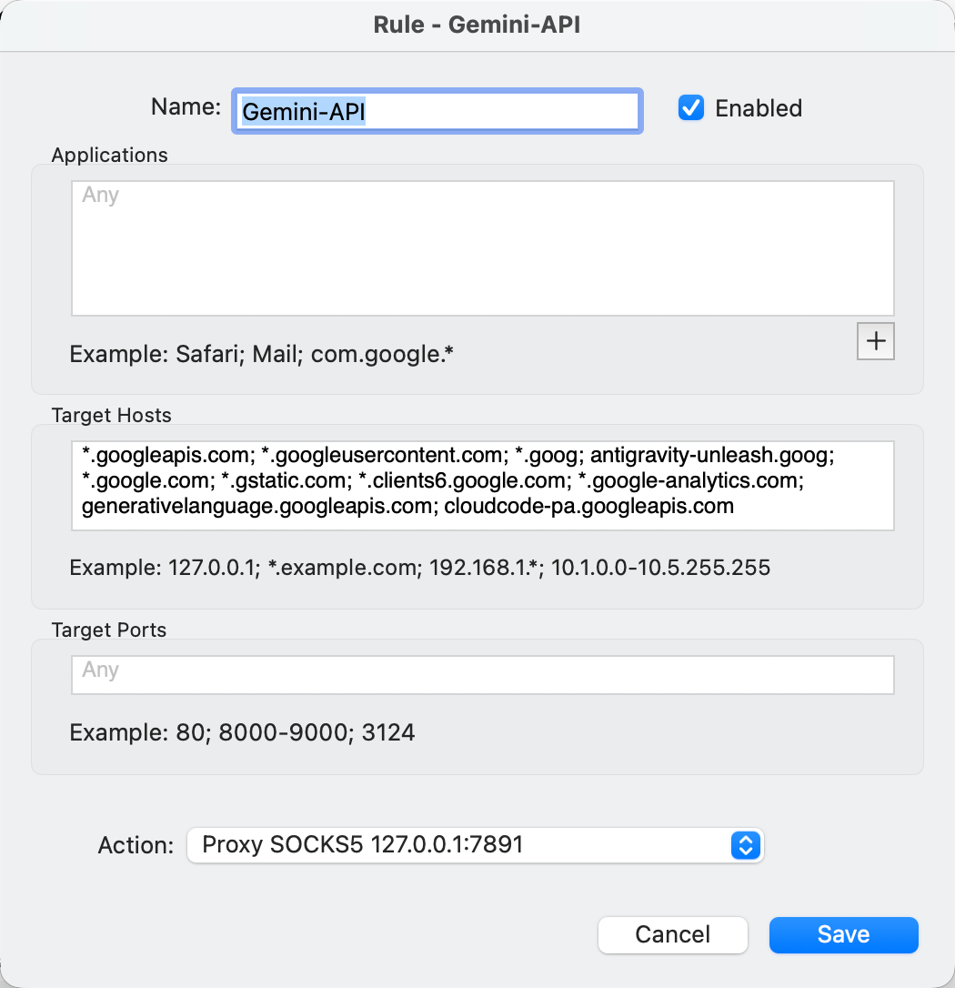The width and height of the screenshot is (955, 988).
Task: Click the window title Rule - Gemini-API
Action: pos(477,25)
